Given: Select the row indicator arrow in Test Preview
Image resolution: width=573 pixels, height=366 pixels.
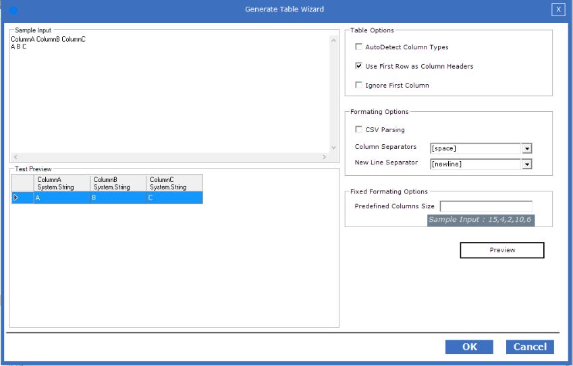Looking at the screenshot, I should (16, 197).
